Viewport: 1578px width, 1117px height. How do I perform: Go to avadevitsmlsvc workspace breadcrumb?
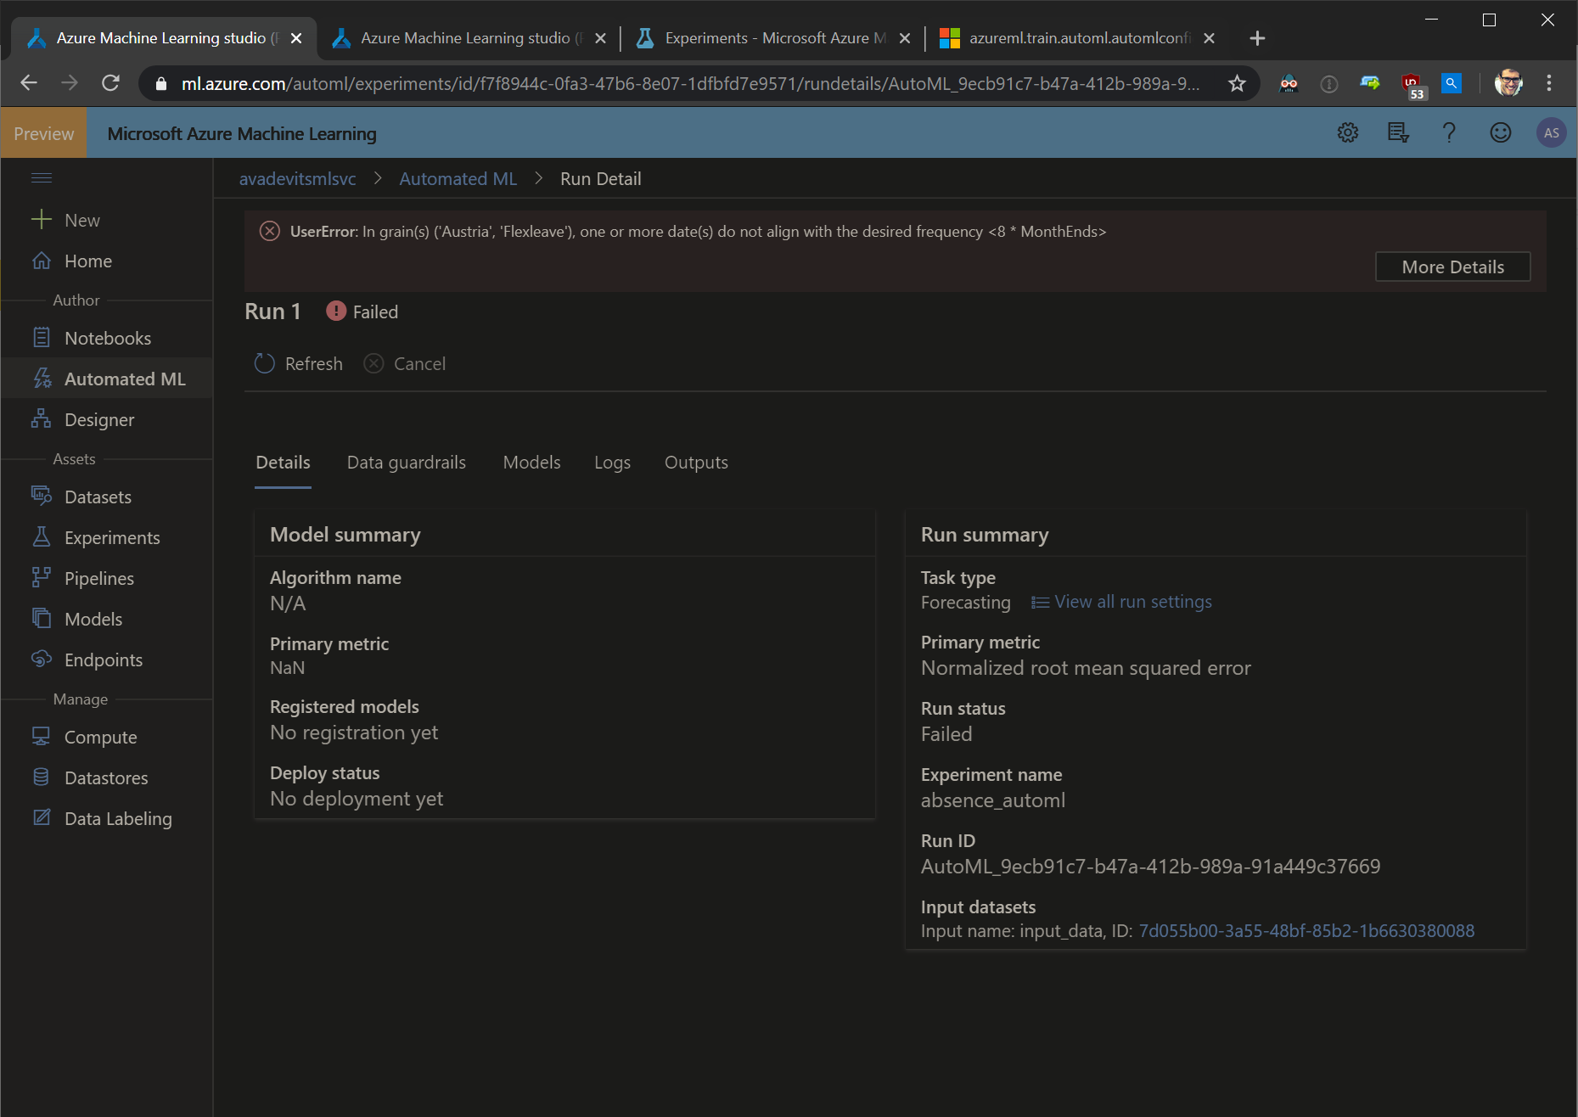coord(298,179)
